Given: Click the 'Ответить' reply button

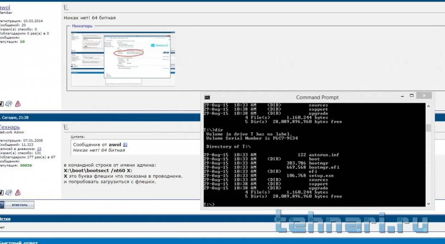Looking at the screenshot, I should pos(20,205).
